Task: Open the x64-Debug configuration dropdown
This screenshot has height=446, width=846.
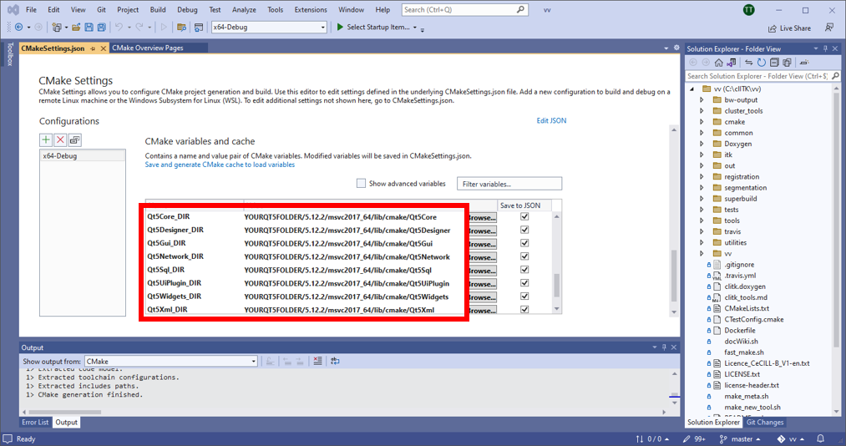Action: click(269, 27)
